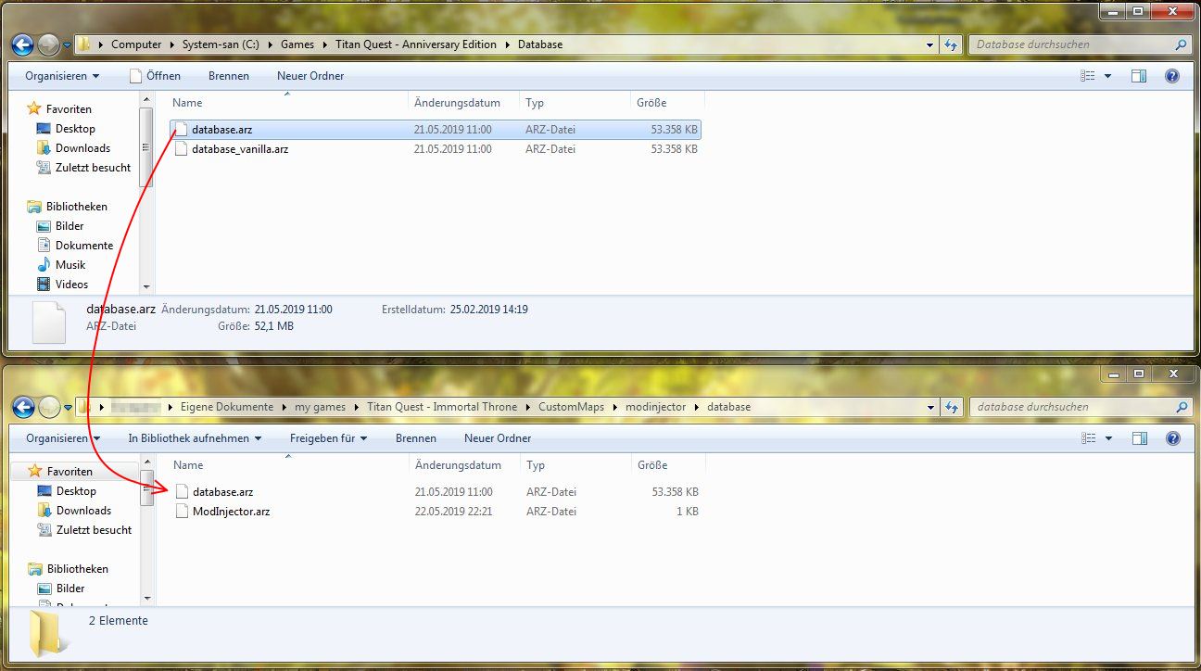Image resolution: width=1201 pixels, height=671 pixels.
Task: Navigate to 'Titan Quest - Anniversary Edition' breadcrumb
Action: [x=416, y=44]
